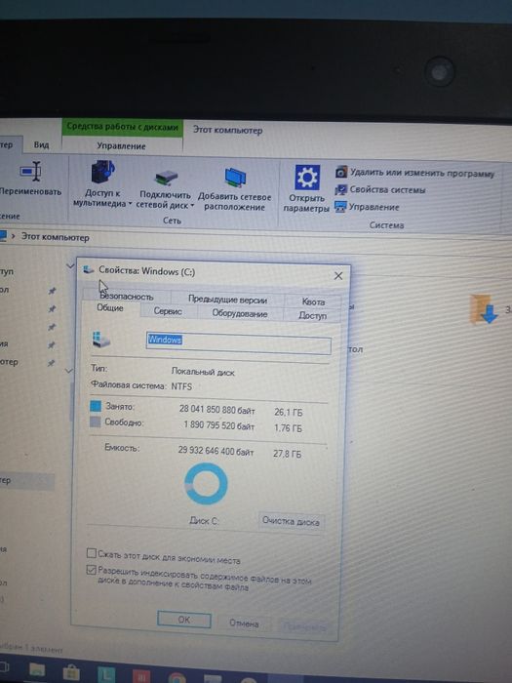Click the 26,1 ГБ used value
The image size is (512, 683).
(x=289, y=412)
